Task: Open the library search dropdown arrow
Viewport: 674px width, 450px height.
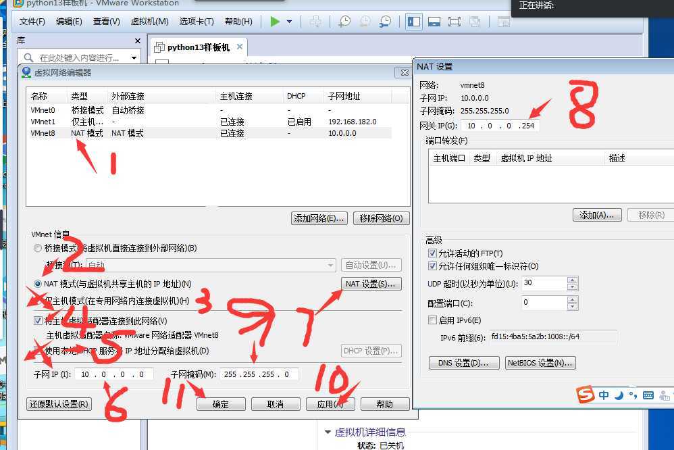Action: click(134, 57)
